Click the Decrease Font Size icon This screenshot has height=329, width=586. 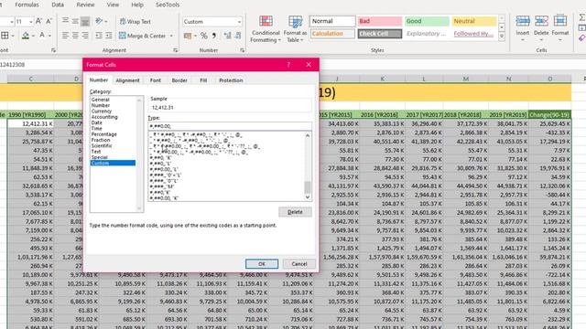coord(49,21)
